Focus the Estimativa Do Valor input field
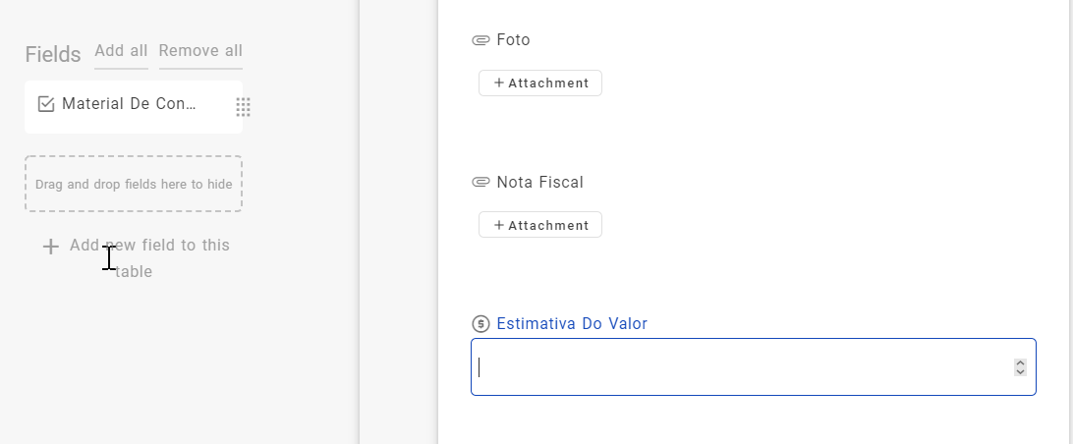This screenshot has width=1073, height=444. coord(737,367)
